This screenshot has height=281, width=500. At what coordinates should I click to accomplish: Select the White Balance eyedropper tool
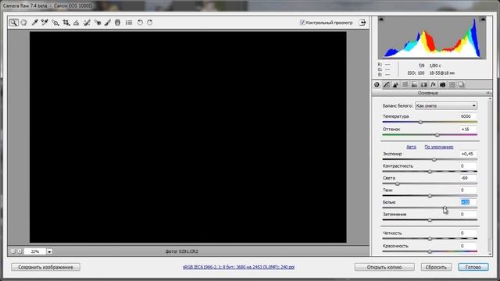click(x=34, y=23)
